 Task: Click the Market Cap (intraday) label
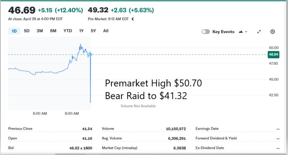point(120,148)
